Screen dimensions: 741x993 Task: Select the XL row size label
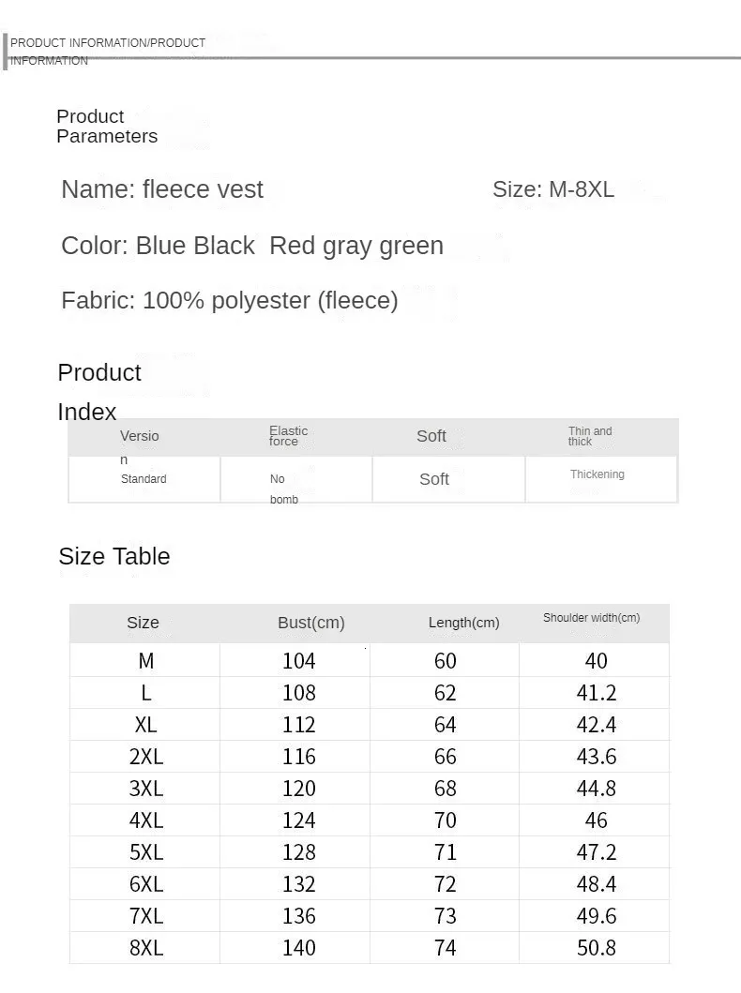[x=146, y=725]
